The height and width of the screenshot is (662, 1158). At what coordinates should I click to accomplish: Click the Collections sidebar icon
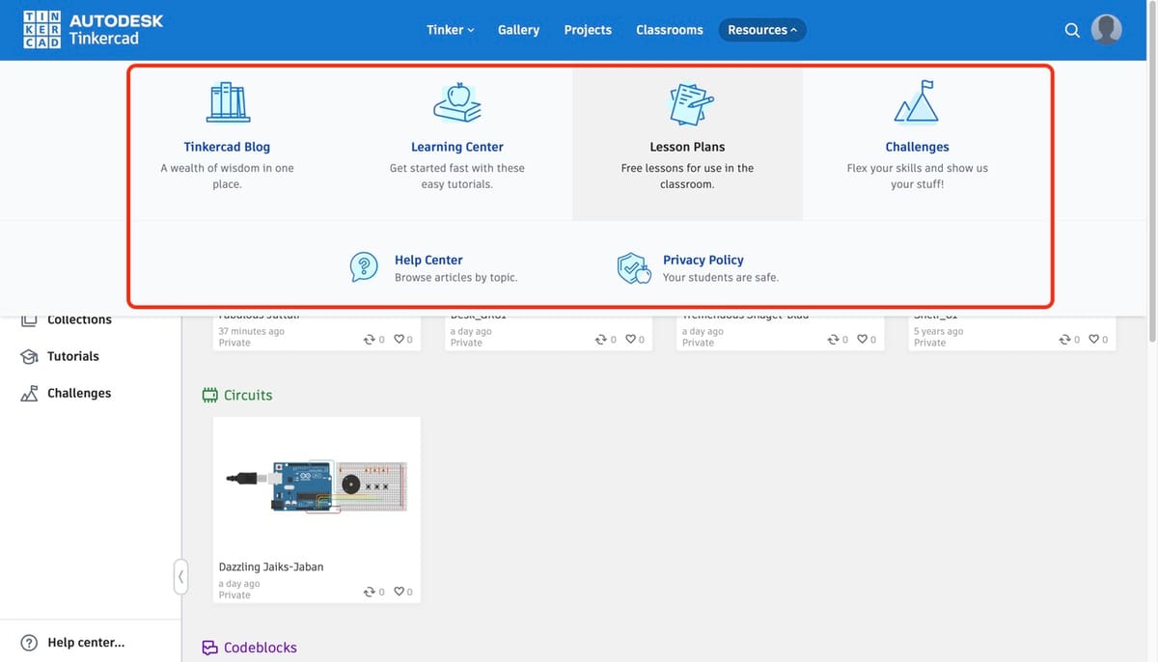30,319
